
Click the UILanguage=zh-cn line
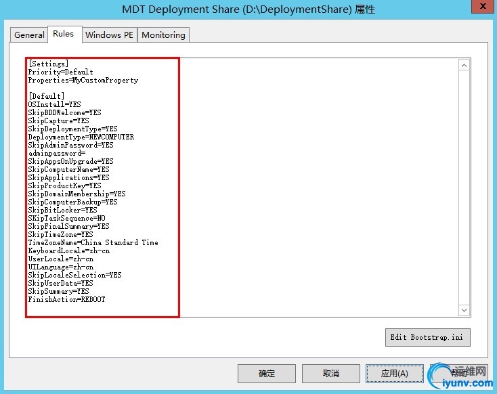60,267
